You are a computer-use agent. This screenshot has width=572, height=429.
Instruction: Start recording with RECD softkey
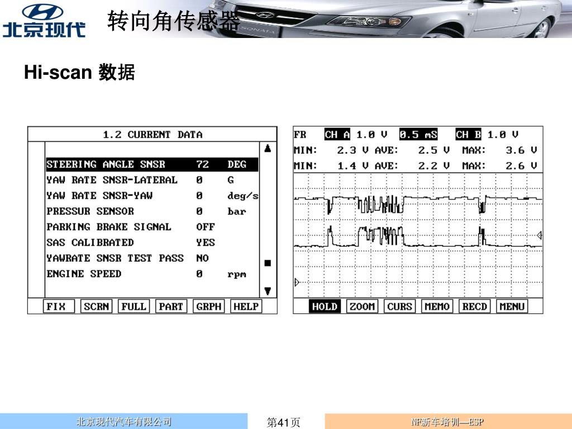click(x=475, y=307)
